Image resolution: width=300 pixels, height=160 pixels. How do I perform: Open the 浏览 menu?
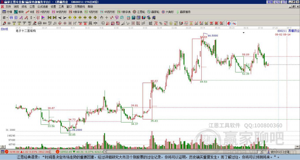pyautogui.click(x=16, y=7)
